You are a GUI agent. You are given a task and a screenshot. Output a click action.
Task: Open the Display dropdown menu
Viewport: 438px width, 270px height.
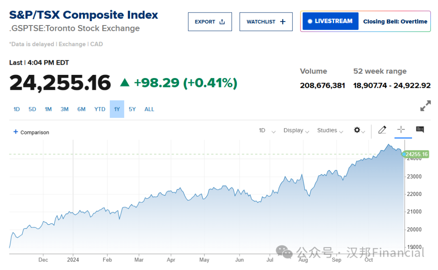point(296,130)
